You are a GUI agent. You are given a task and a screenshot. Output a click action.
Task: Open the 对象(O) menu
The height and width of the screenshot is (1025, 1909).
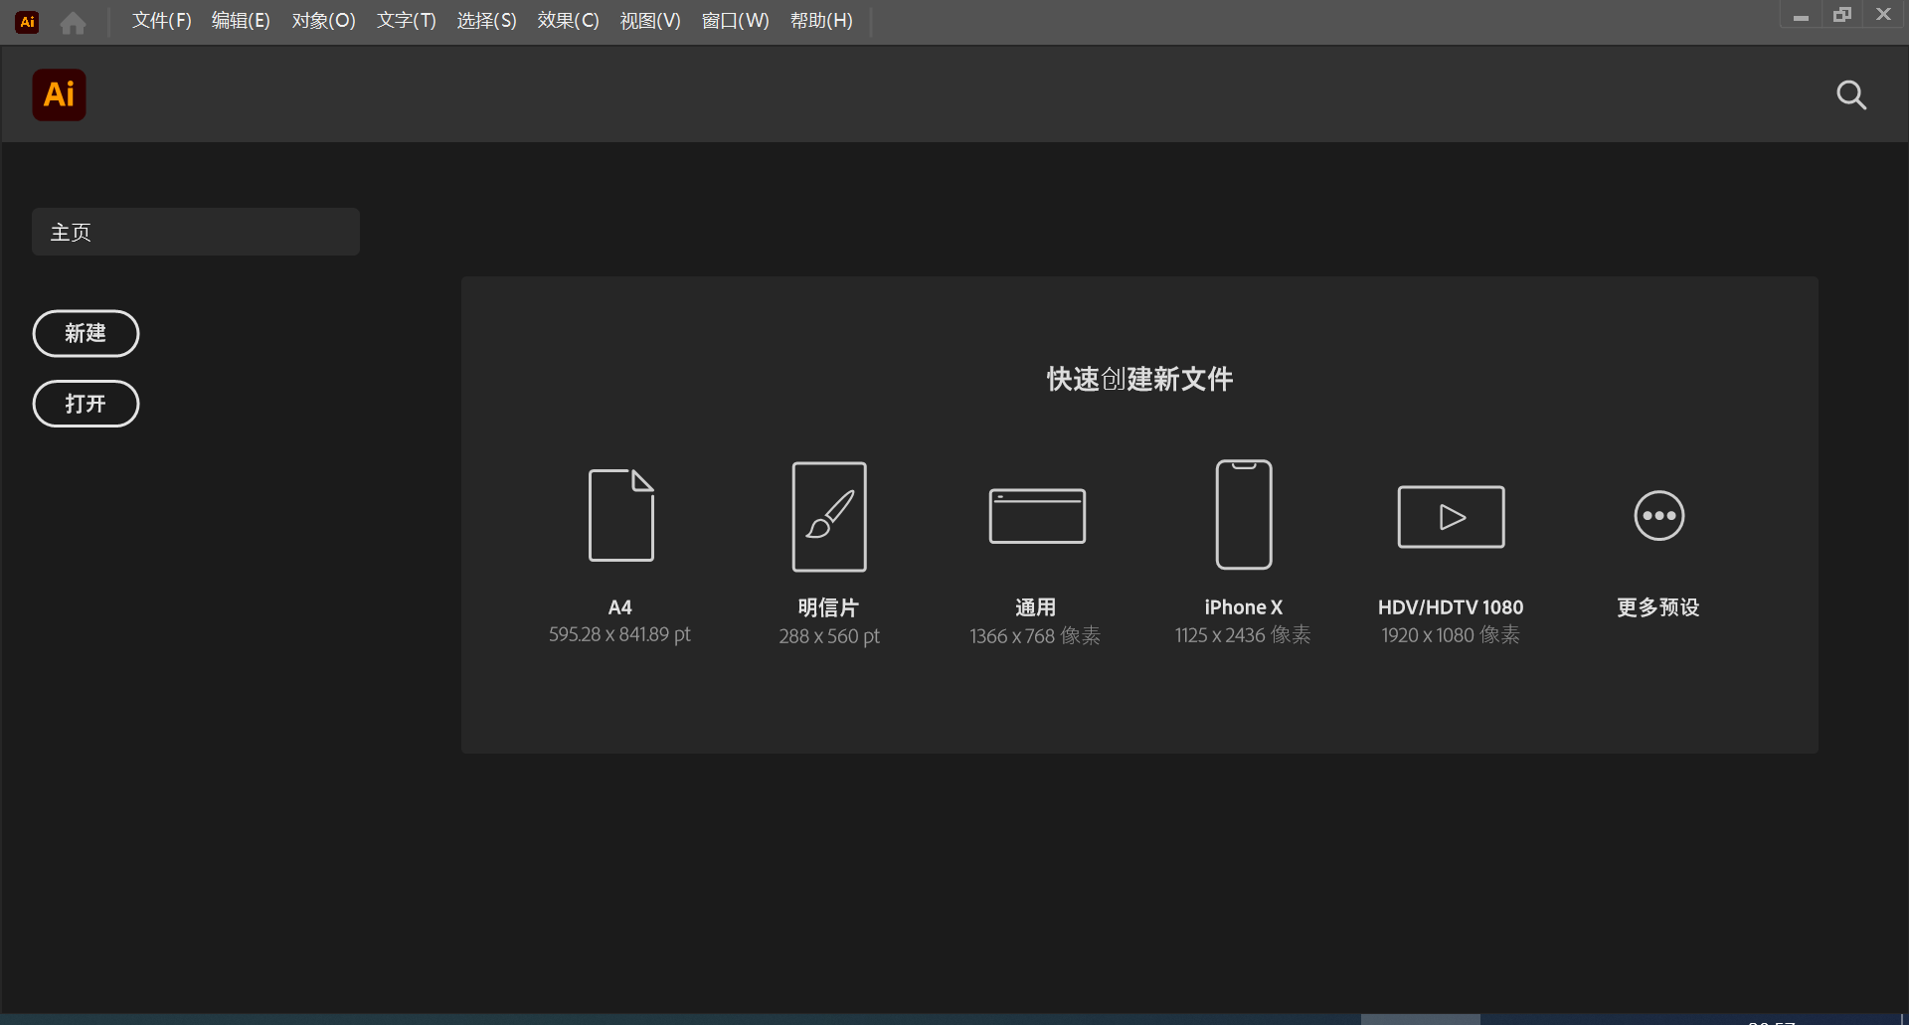pyautogui.click(x=323, y=21)
